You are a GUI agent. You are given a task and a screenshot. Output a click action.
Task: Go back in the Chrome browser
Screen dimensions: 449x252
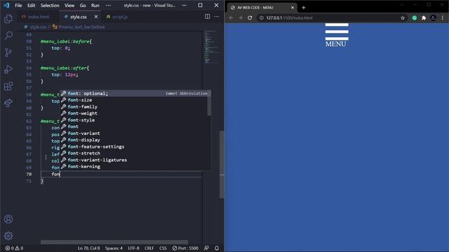pyautogui.click(x=231, y=17)
